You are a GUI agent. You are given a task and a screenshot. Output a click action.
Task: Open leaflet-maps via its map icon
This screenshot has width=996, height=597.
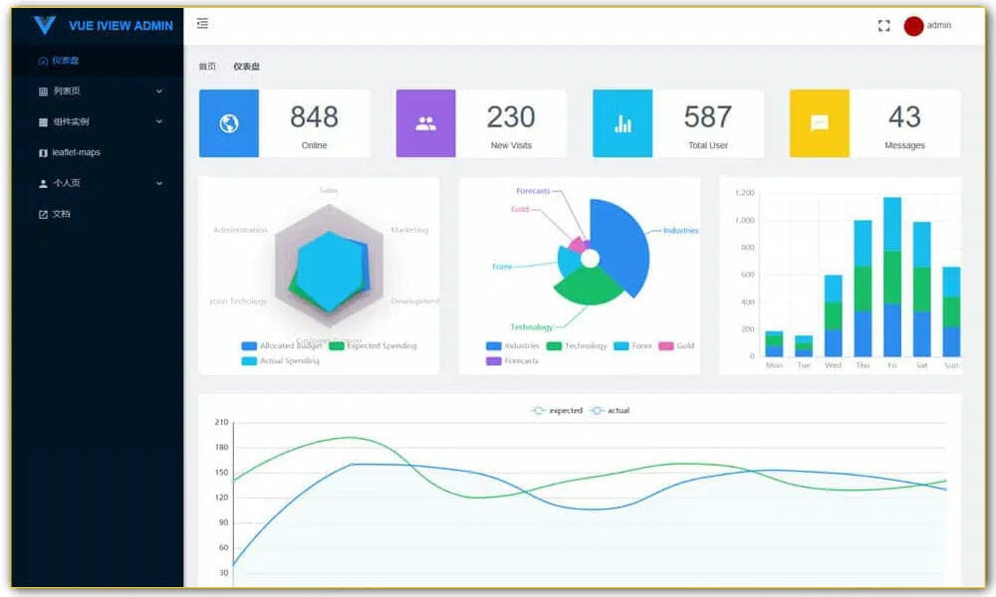[x=44, y=151]
